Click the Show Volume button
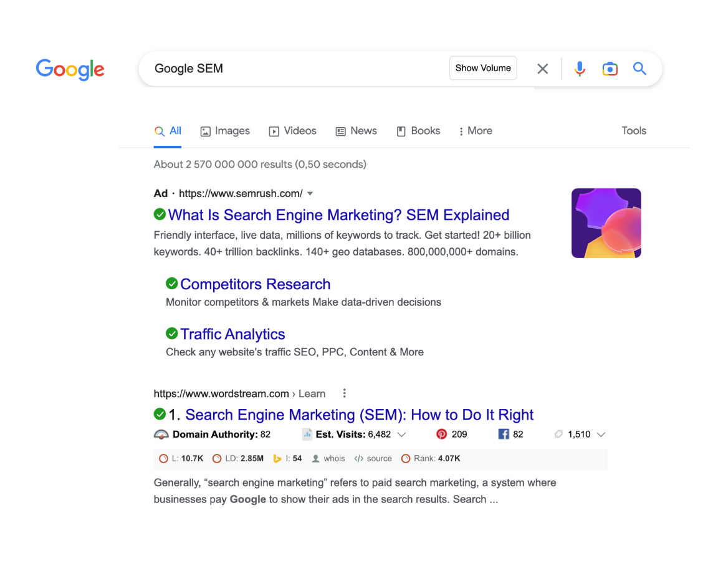Screen dimensions: 708x576 click(483, 68)
